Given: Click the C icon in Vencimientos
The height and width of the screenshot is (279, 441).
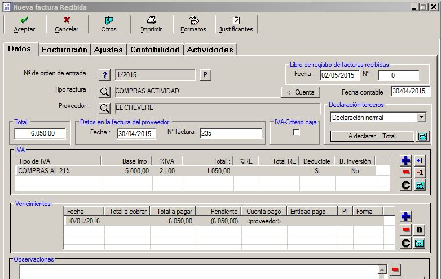Looking at the screenshot, I should 405,243.
